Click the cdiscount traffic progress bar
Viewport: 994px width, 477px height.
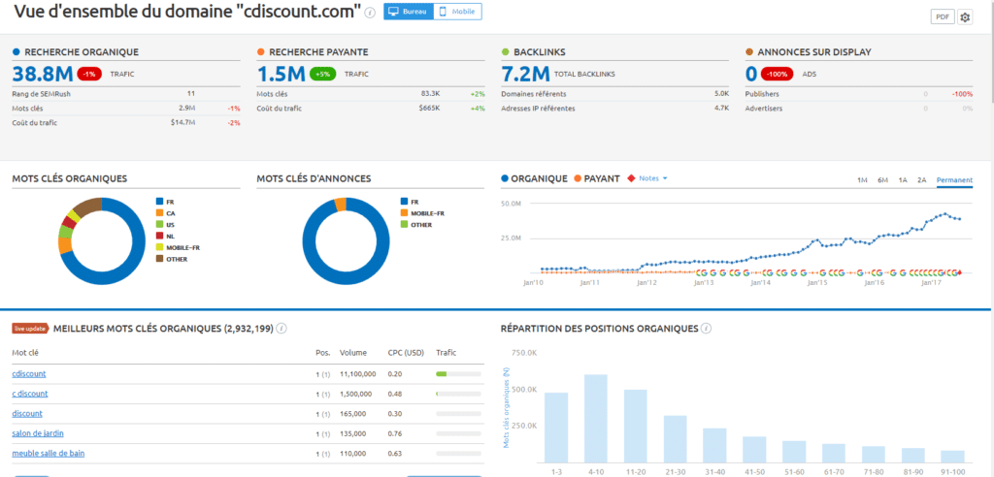click(458, 373)
